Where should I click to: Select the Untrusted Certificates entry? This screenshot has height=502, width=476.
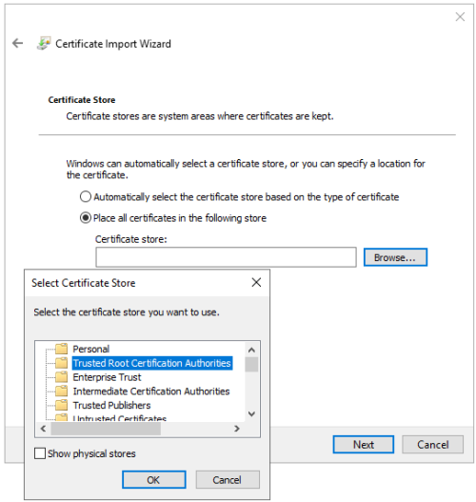coord(119,418)
